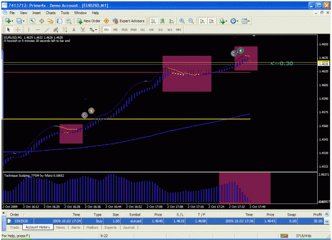The image size is (332, 240).
Task: Expand the Profiles dropdown arrow
Action: coord(23,21)
